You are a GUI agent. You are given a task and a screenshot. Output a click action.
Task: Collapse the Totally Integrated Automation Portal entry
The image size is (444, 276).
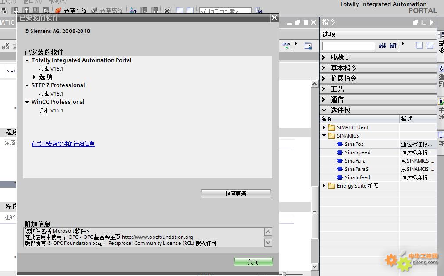(27, 60)
